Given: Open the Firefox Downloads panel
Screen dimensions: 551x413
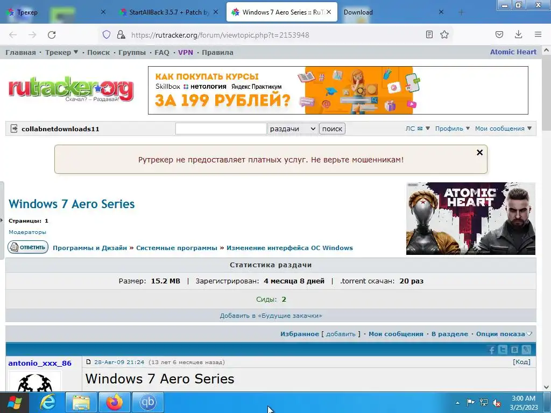Looking at the screenshot, I should pos(518,34).
